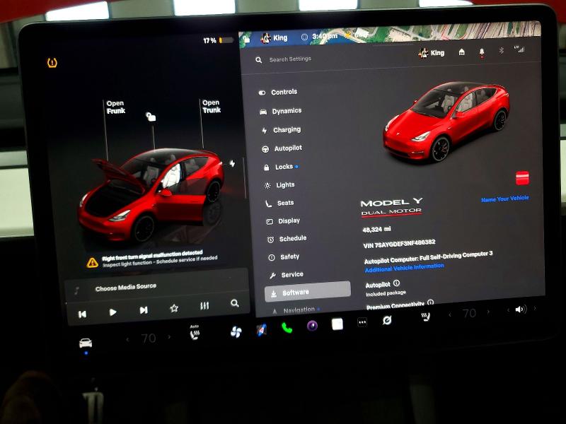Viewport: 566px width, 424px height.
Task: Launch the navigation arrow app
Action: point(262,330)
